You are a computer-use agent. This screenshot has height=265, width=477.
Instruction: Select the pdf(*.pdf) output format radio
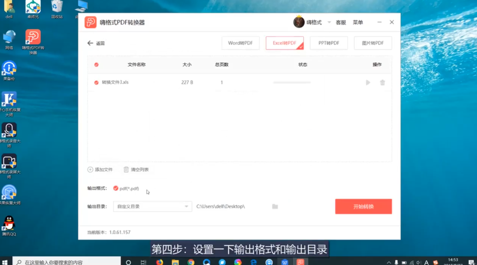pyautogui.click(x=116, y=188)
